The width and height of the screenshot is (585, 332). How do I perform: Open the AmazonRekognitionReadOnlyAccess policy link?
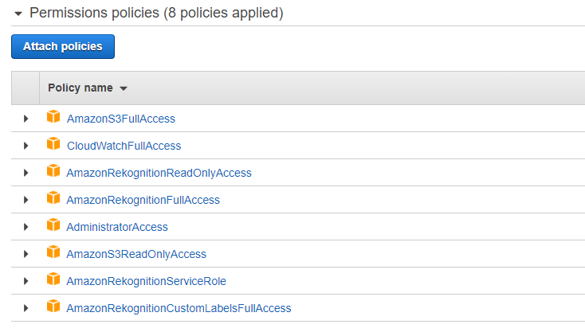point(159,173)
